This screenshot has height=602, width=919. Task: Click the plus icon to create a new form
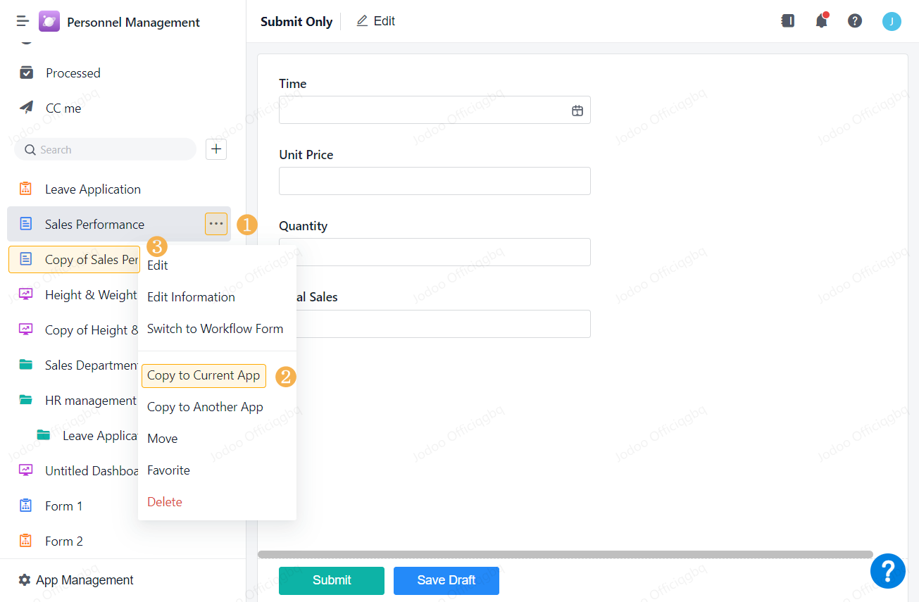(215, 149)
